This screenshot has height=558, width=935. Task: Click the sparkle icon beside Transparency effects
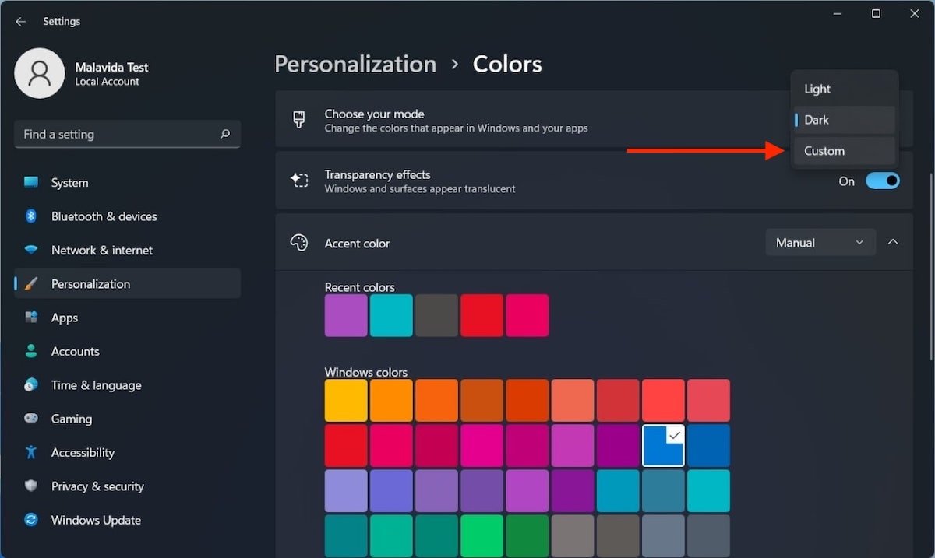pos(299,181)
